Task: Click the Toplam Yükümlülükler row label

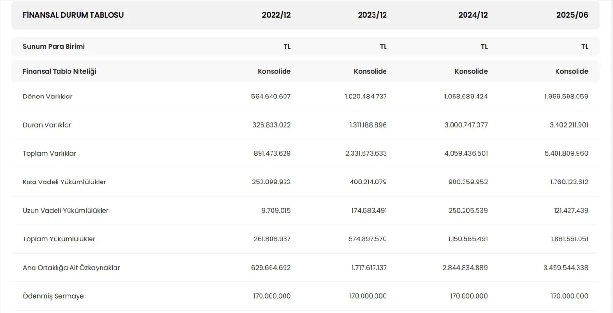Action: click(59, 239)
